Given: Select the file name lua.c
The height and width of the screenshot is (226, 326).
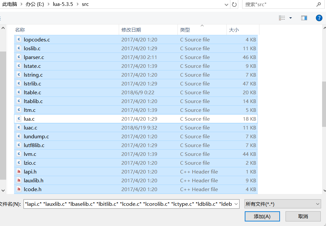Looking at the screenshot, I should tap(29, 119).
